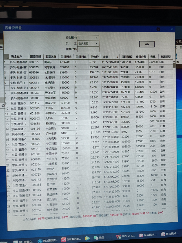Open the 员工 dropdown showing 公共资源
Screen dimensions: 182x243
tap(88, 43)
